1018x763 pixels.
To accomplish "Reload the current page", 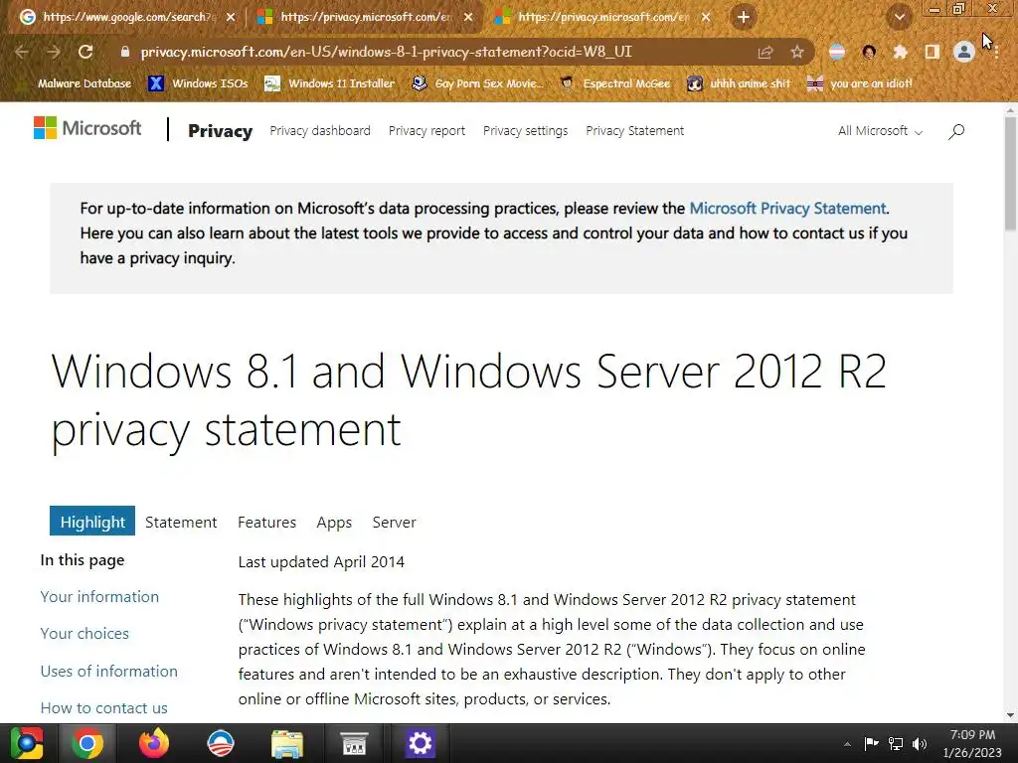I will tap(85, 52).
